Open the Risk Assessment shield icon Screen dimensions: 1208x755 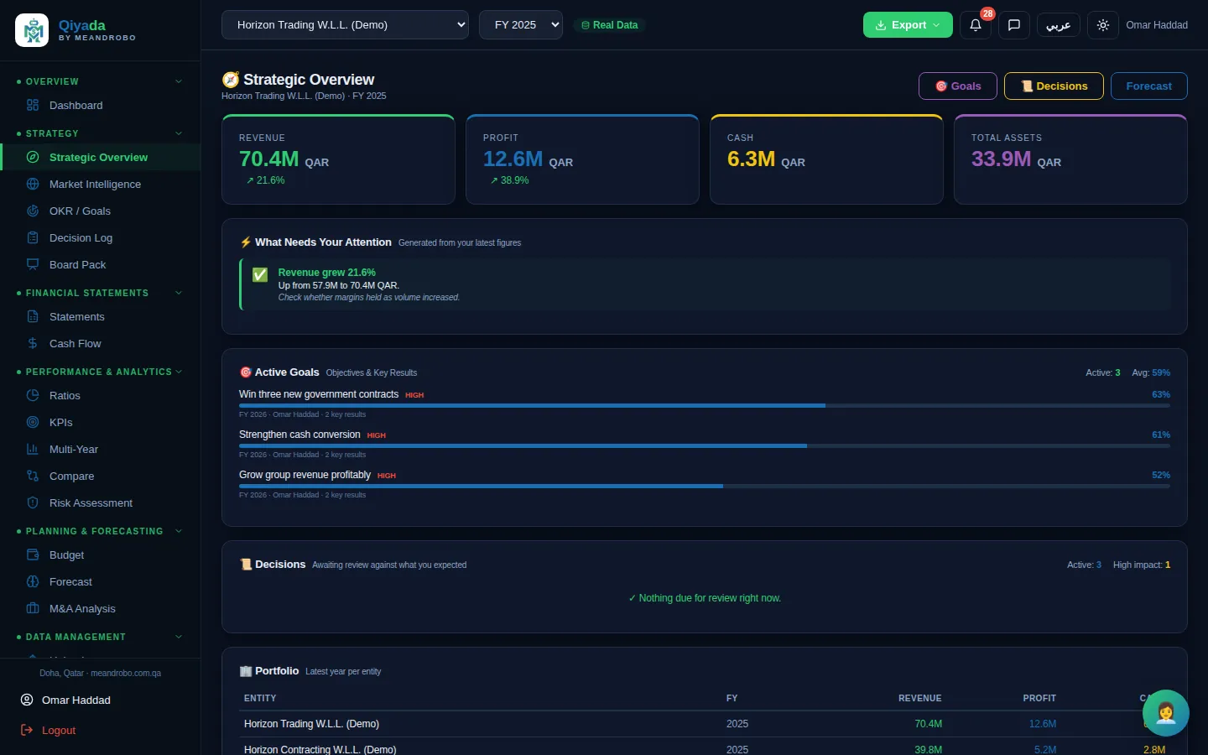pos(33,502)
